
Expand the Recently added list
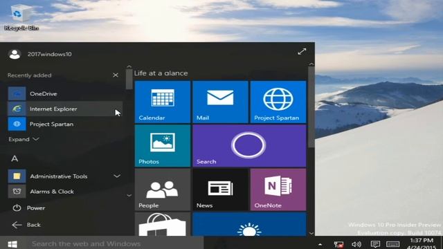[24, 139]
